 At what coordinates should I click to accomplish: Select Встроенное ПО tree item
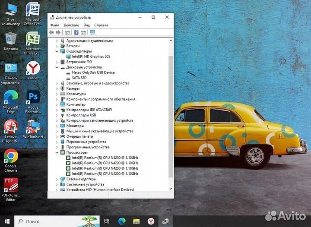(79, 62)
